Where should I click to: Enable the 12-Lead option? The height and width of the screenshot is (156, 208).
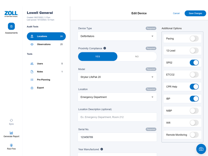pyautogui.click(x=194, y=51)
